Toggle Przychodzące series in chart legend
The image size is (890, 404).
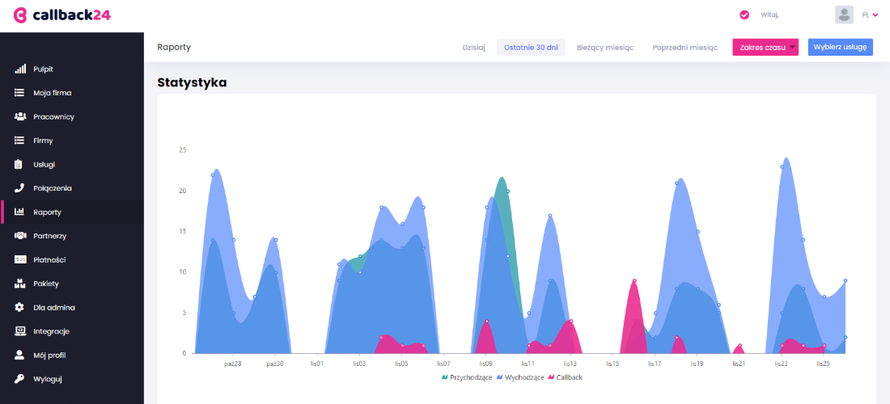click(467, 377)
